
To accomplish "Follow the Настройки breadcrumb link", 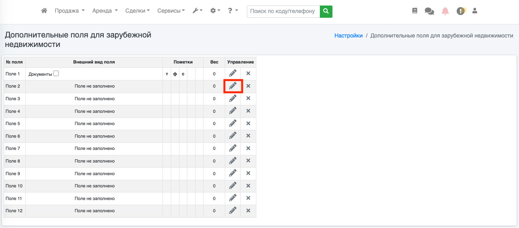I will (348, 36).
